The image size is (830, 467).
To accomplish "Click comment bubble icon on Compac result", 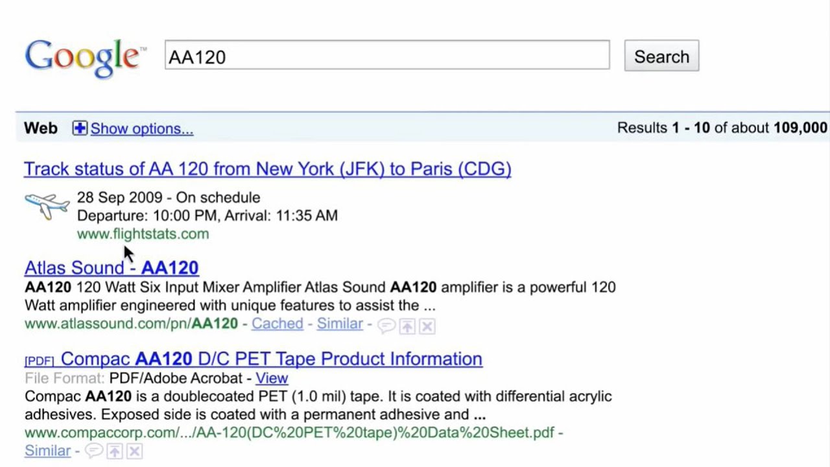I will pos(95,451).
